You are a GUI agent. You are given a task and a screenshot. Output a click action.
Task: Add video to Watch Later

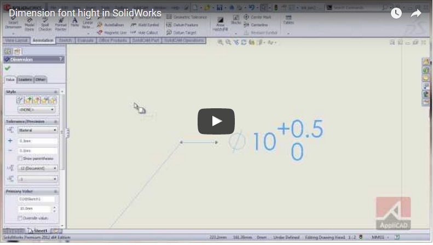[396, 13]
